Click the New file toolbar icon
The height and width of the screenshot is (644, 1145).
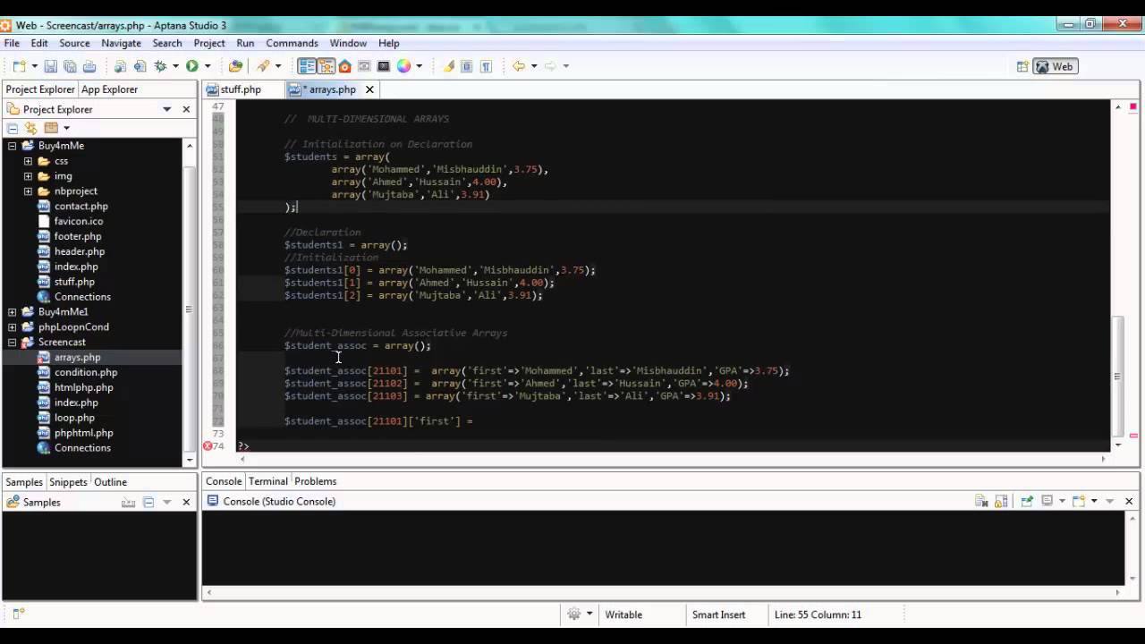[19, 66]
